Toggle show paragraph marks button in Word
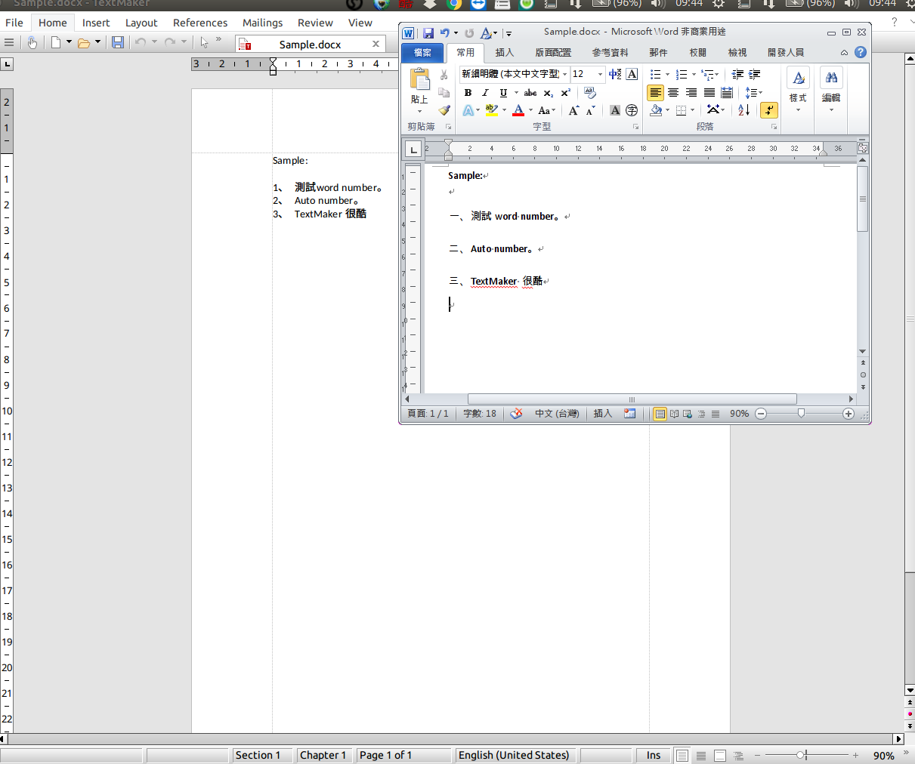The width and height of the screenshot is (915, 764). 769,110
